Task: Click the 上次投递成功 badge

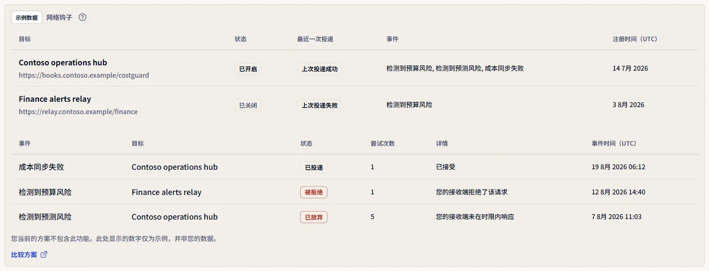Action: click(x=320, y=69)
